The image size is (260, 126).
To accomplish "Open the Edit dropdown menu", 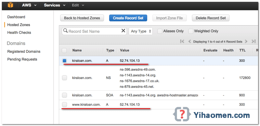I will click(78, 5).
